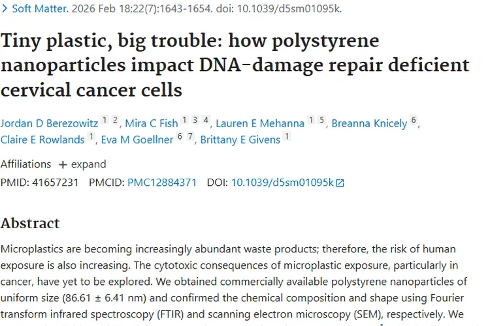Click affiliation superscript 7 after Goellner
The image size is (490, 326).
point(190,136)
